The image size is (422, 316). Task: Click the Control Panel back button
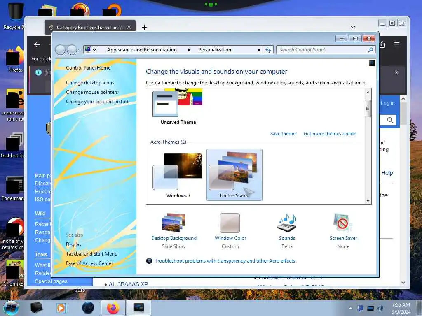[x=60, y=50]
